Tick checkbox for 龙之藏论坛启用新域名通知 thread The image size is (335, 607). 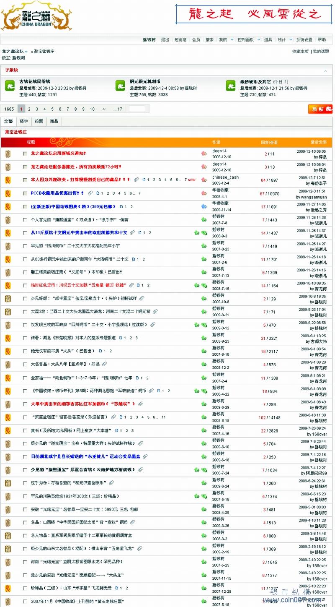click(25, 154)
